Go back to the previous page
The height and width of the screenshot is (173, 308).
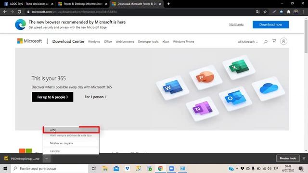click(x=5, y=12)
